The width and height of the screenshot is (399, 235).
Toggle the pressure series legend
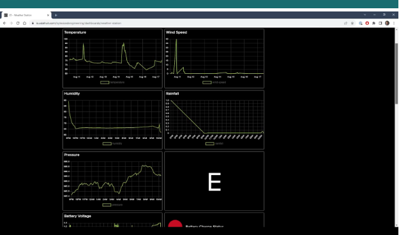coord(112,205)
